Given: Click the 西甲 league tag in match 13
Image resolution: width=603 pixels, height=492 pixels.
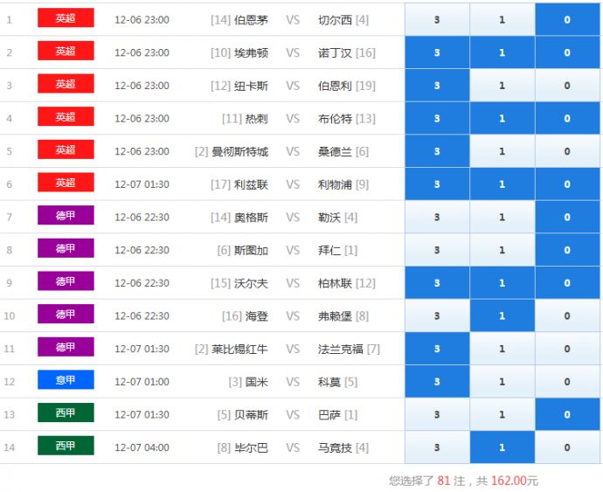Looking at the screenshot, I should [x=66, y=412].
